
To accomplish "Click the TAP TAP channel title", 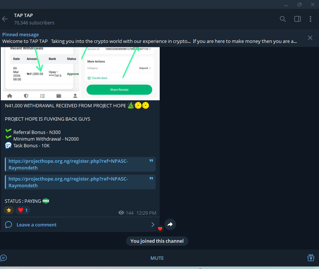I will [23, 15].
